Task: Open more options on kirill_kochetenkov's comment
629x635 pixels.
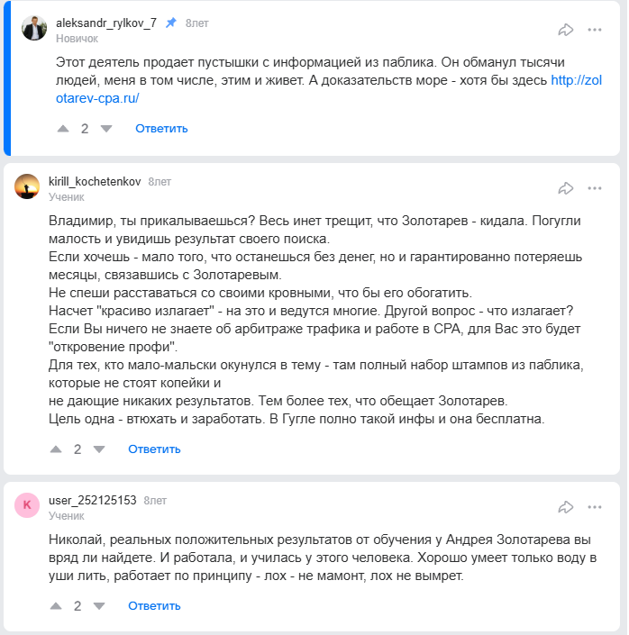Action: click(x=595, y=187)
